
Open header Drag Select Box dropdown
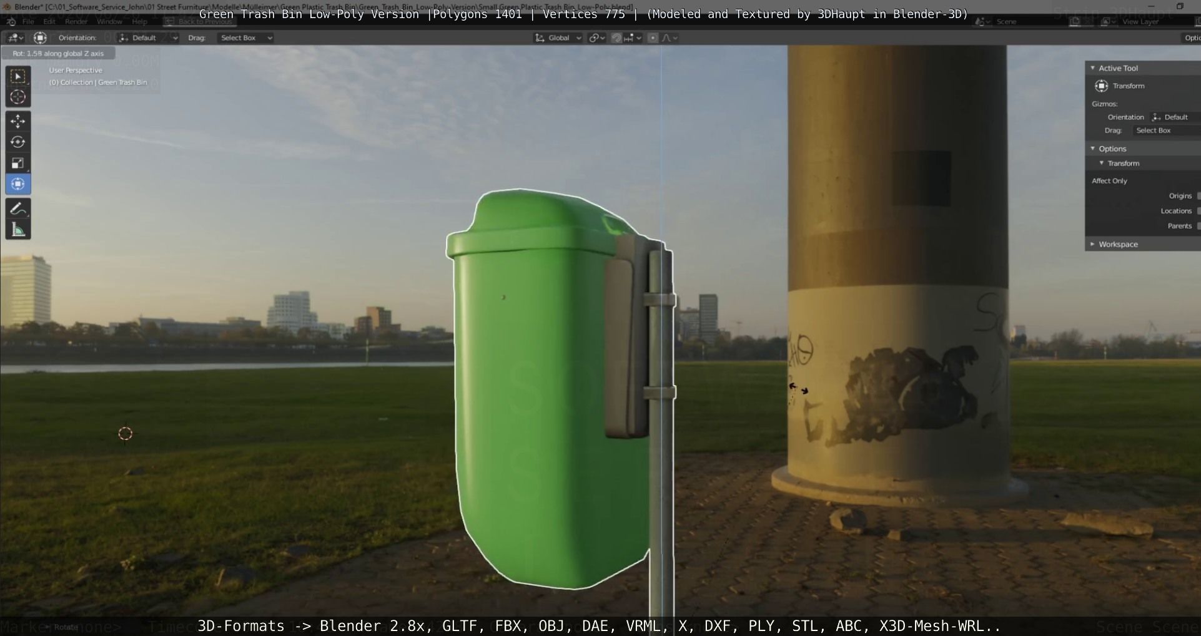pyautogui.click(x=245, y=38)
